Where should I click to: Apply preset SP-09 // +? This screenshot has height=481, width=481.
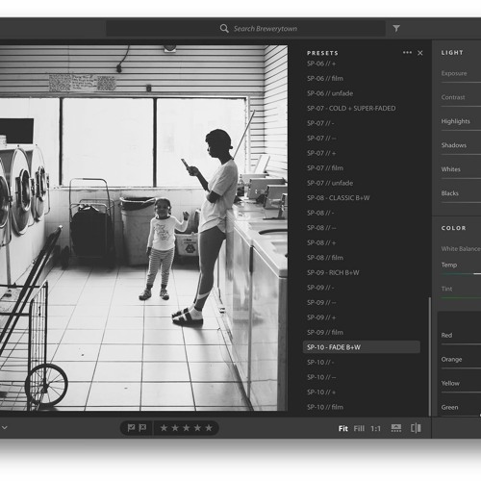[x=321, y=317]
